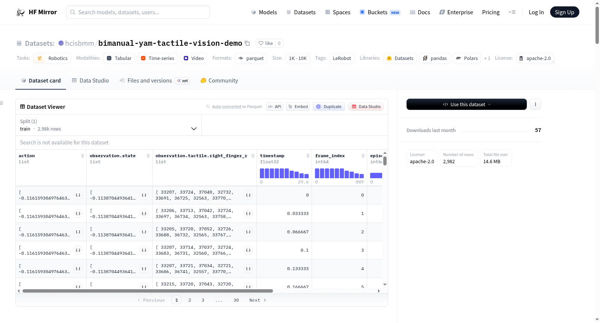
Task: Filter by Video modality tag
Action: [193, 58]
